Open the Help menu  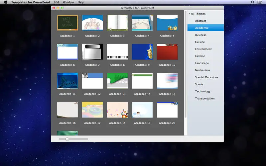[81, 2]
